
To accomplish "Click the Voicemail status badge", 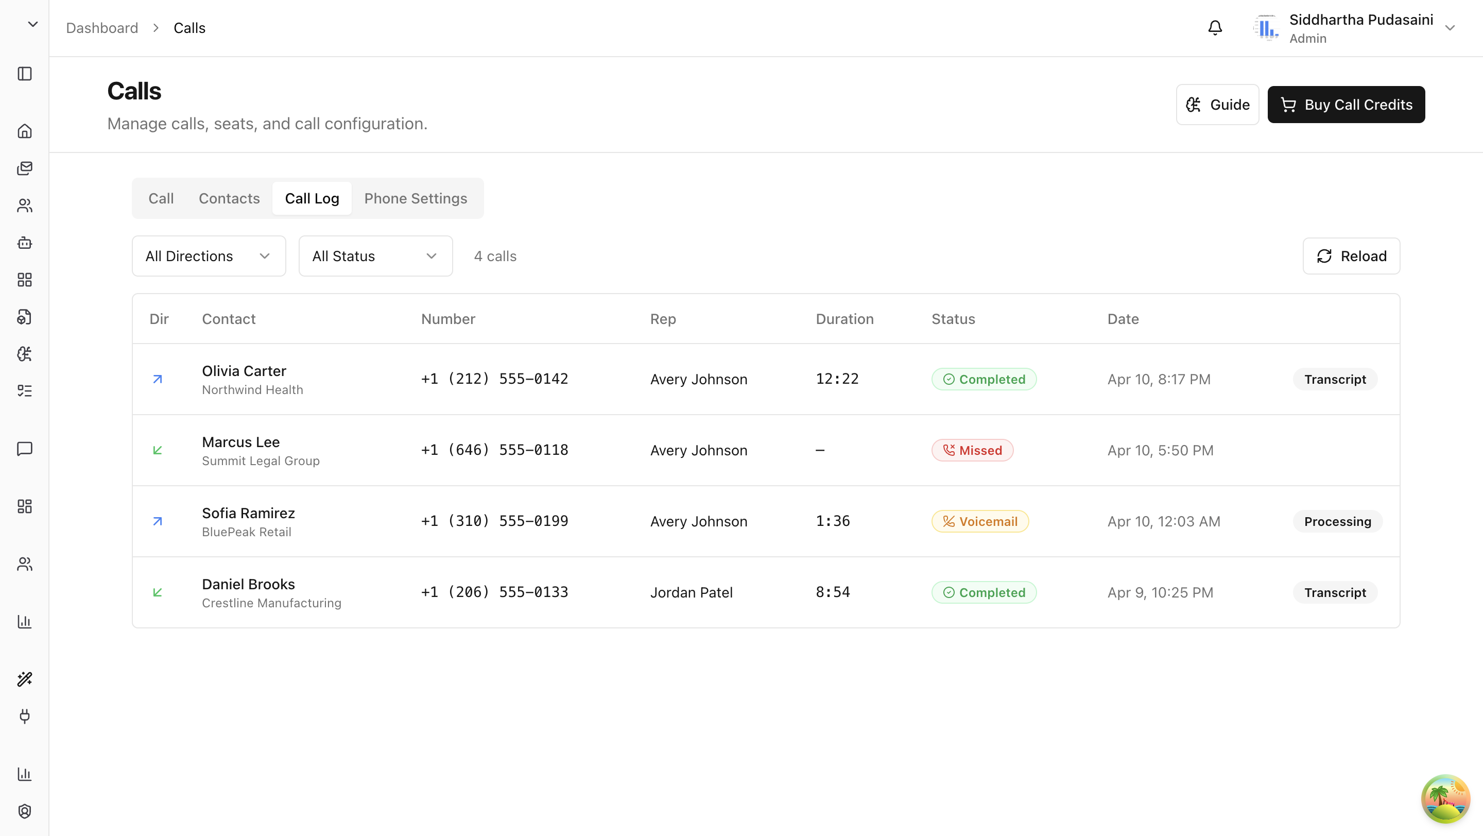I will click(980, 522).
